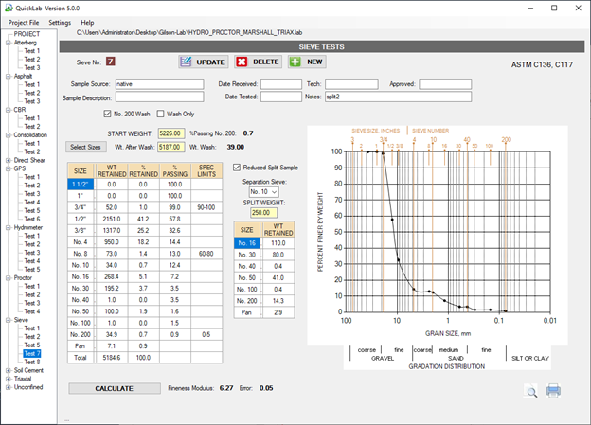
Task: Collapse the Hydrometer tree node
Action: pyautogui.click(x=9, y=227)
